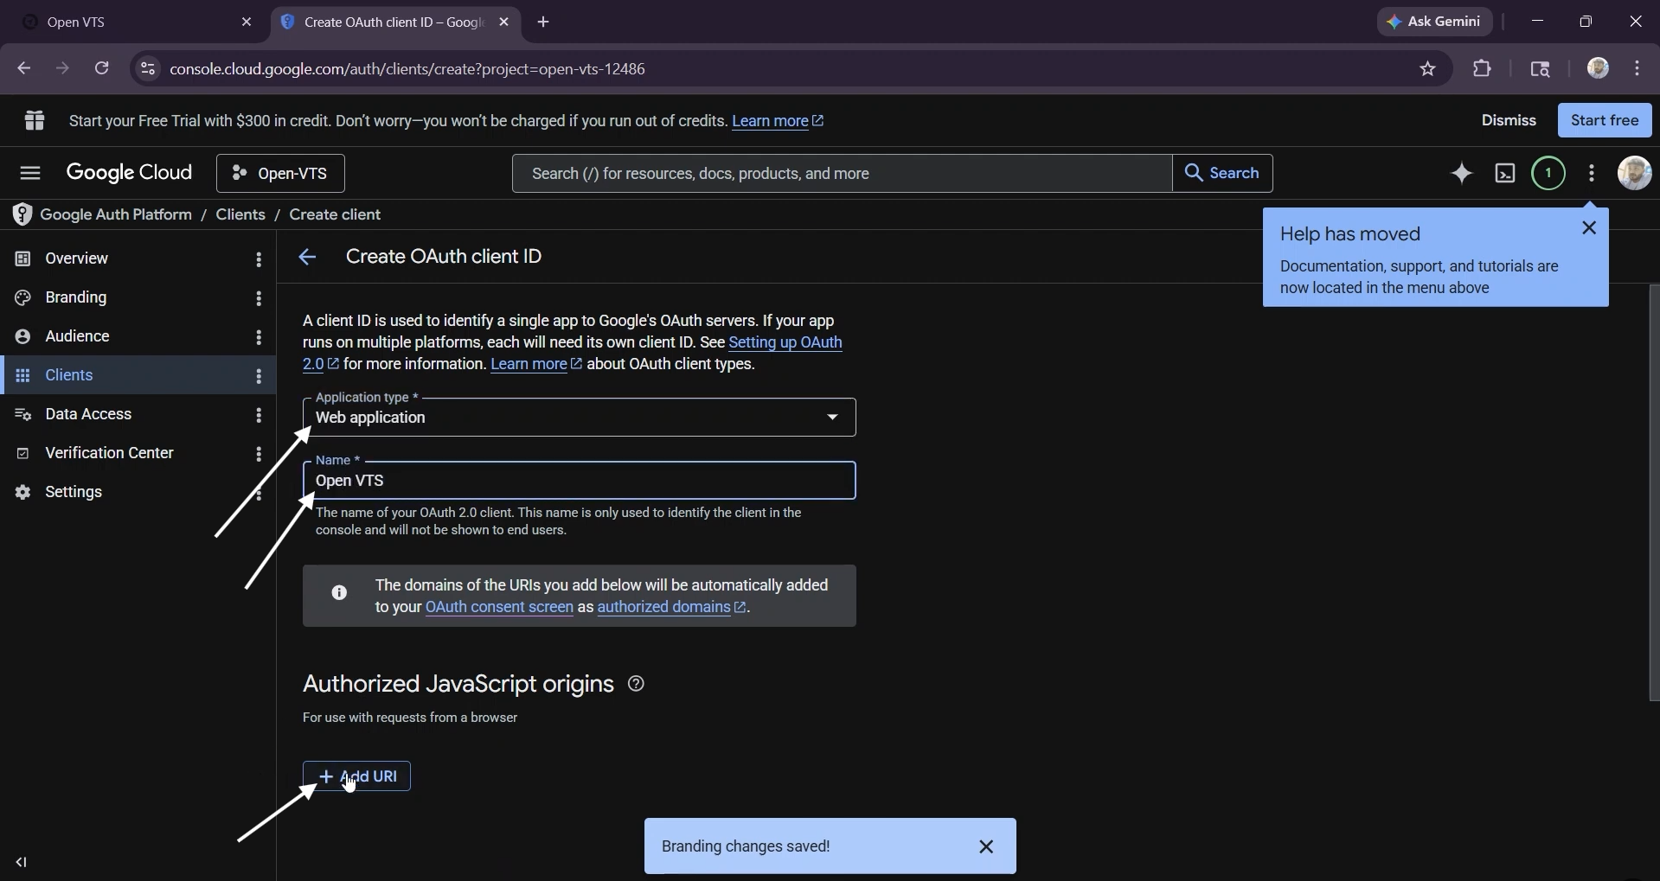Image resolution: width=1660 pixels, height=881 pixels.
Task: Open the Open-VTS project selector
Action: [x=280, y=174]
